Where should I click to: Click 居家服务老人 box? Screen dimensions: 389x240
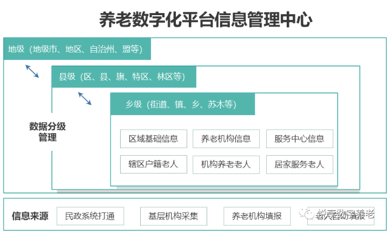point(299,164)
